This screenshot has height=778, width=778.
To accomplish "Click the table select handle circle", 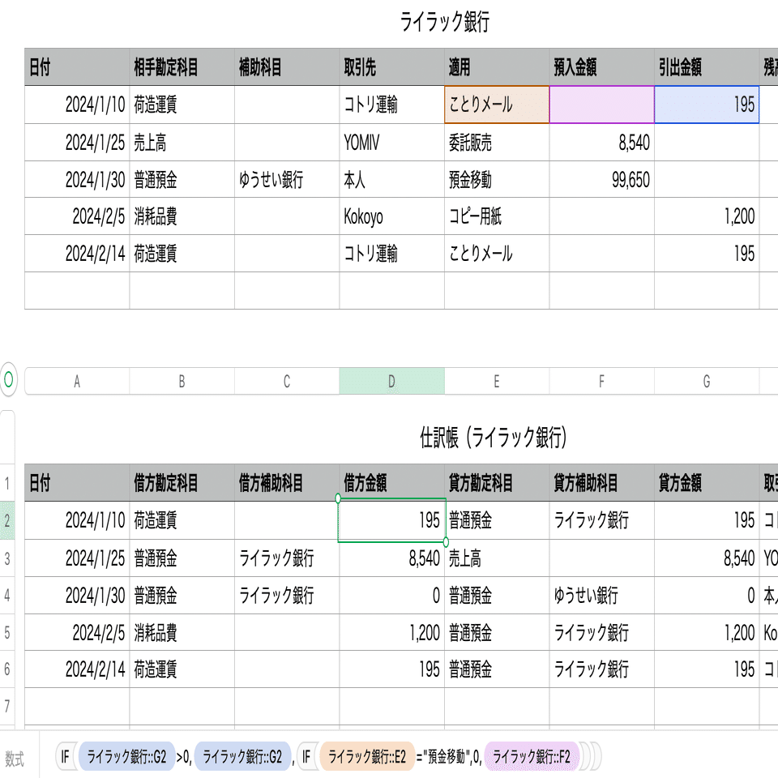I will 8,378.
